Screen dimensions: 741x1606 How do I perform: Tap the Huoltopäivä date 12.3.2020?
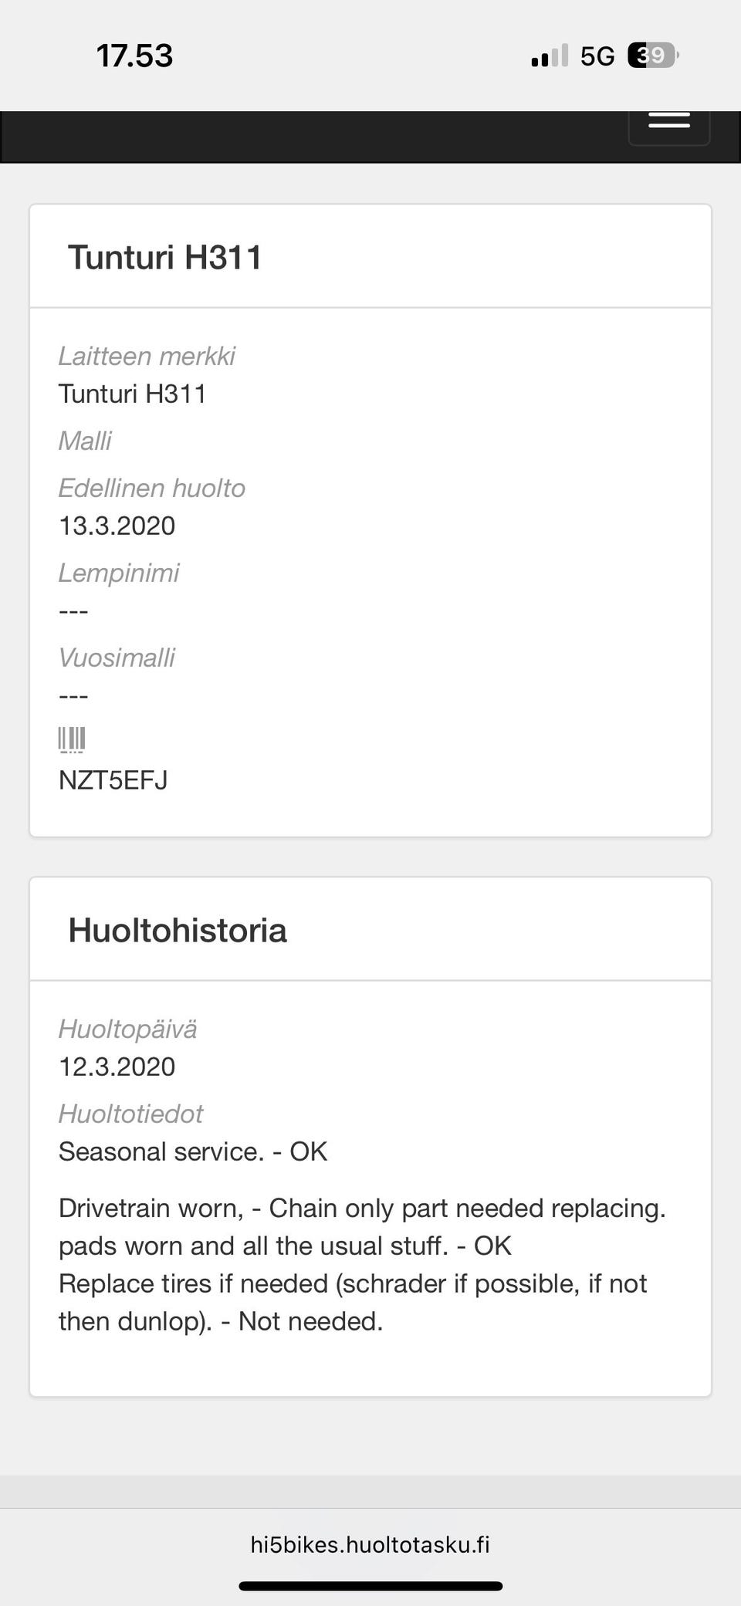coord(117,1067)
